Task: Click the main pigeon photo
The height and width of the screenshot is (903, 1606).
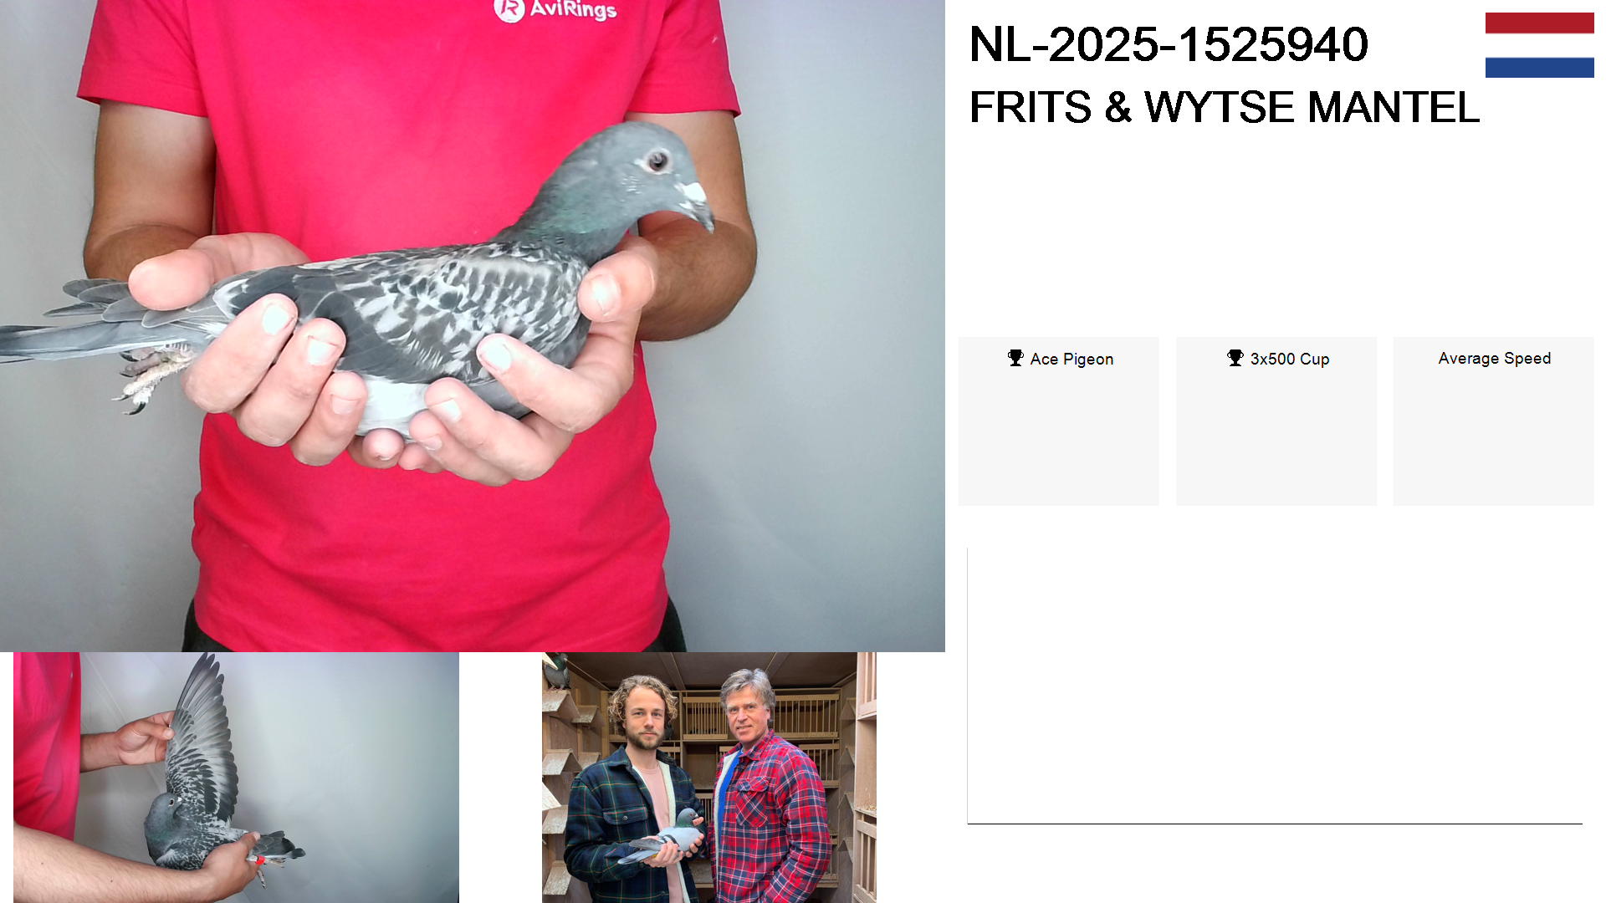Action: click(x=473, y=326)
